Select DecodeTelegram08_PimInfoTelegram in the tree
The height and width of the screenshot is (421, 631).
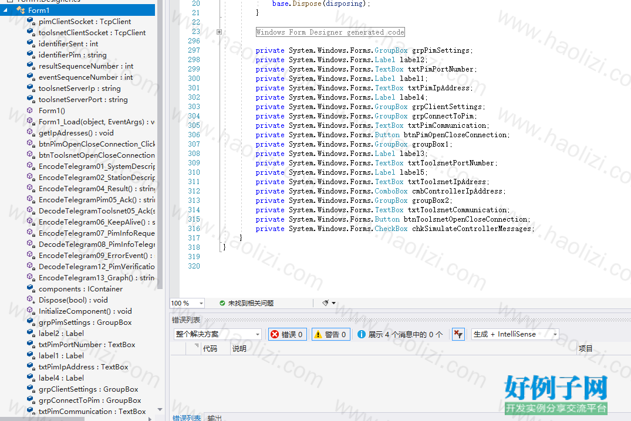click(x=97, y=244)
